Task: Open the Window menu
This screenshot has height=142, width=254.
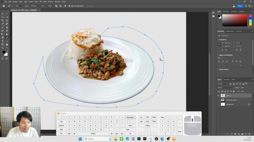Action: pyautogui.click(x=58, y=2)
